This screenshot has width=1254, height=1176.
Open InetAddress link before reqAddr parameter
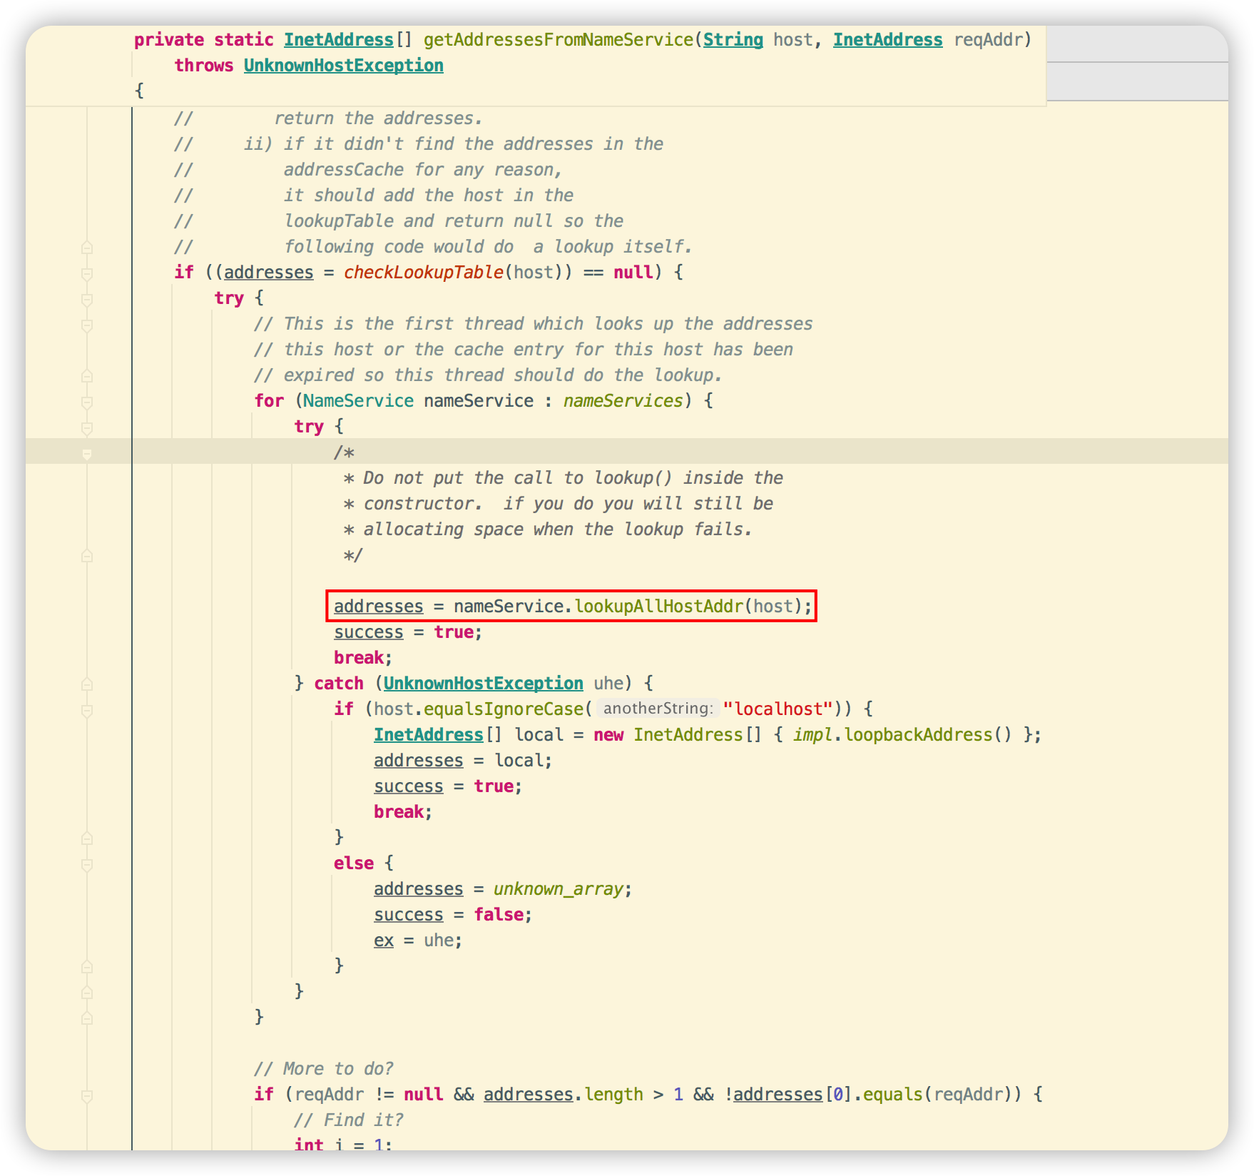[x=887, y=40]
